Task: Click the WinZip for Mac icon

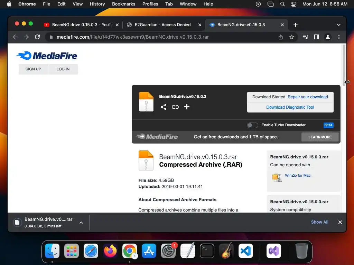Action: (x=277, y=178)
